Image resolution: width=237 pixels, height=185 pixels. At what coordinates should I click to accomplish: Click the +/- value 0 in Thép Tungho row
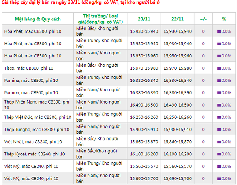pos(203,129)
